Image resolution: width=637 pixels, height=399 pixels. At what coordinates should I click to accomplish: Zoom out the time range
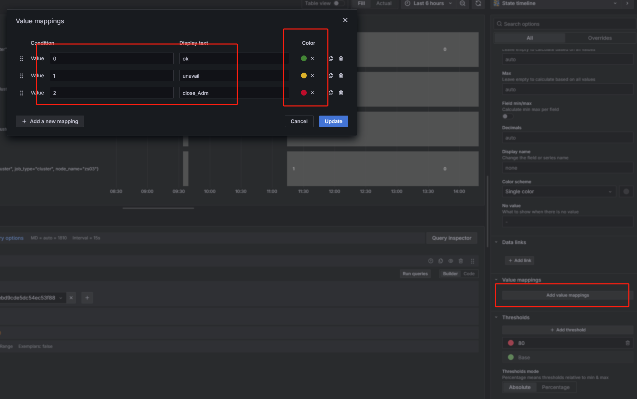point(462,3)
